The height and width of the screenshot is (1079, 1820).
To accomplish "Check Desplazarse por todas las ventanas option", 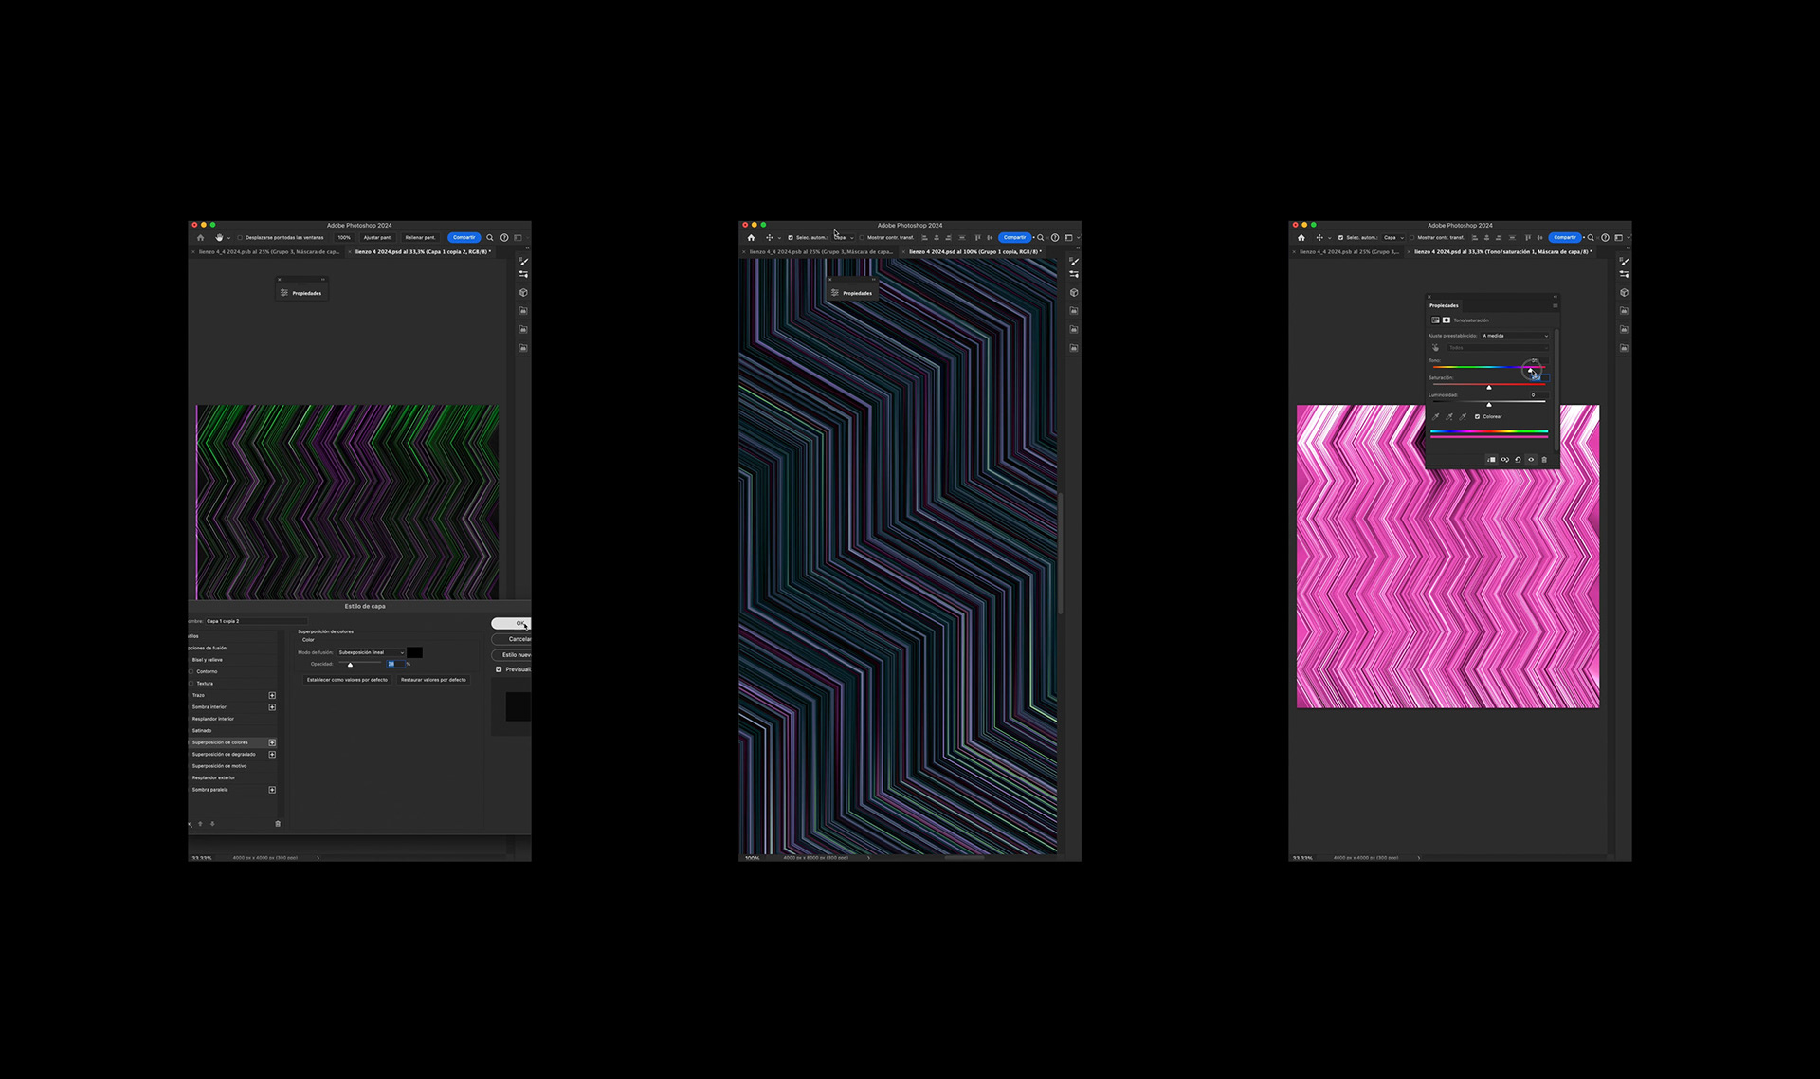I will [x=240, y=238].
